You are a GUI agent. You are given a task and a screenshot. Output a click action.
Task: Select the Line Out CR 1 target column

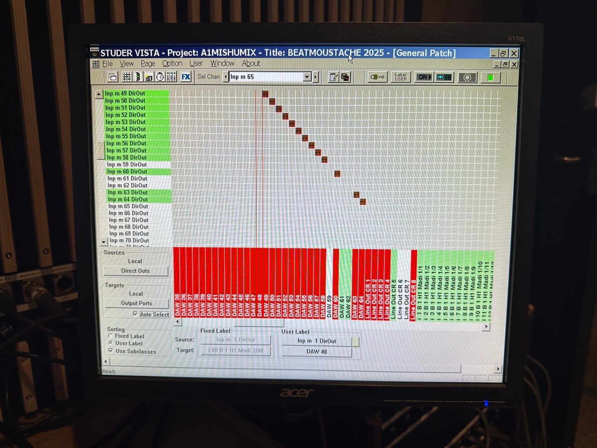tap(368, 285)
